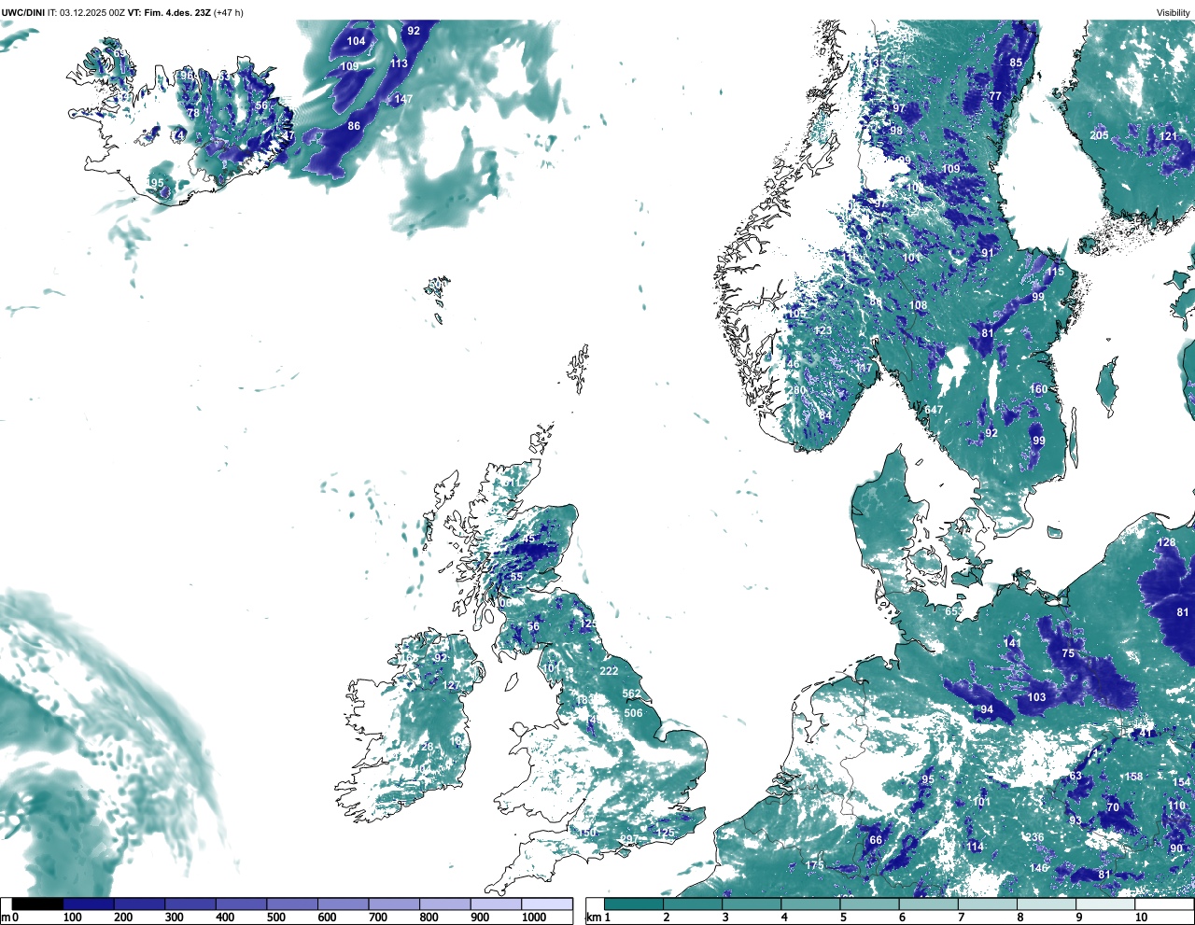Click the black 0–100 m legend swatch
The height and width of the screenshot is (925, 1195).
(x=37, y=904)
